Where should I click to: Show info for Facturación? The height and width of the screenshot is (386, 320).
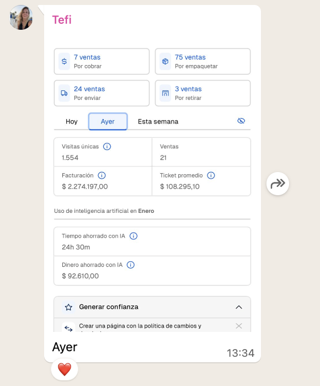(102, 175)
